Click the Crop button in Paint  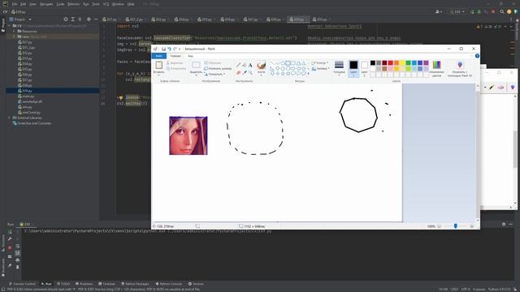coord(213,62)
